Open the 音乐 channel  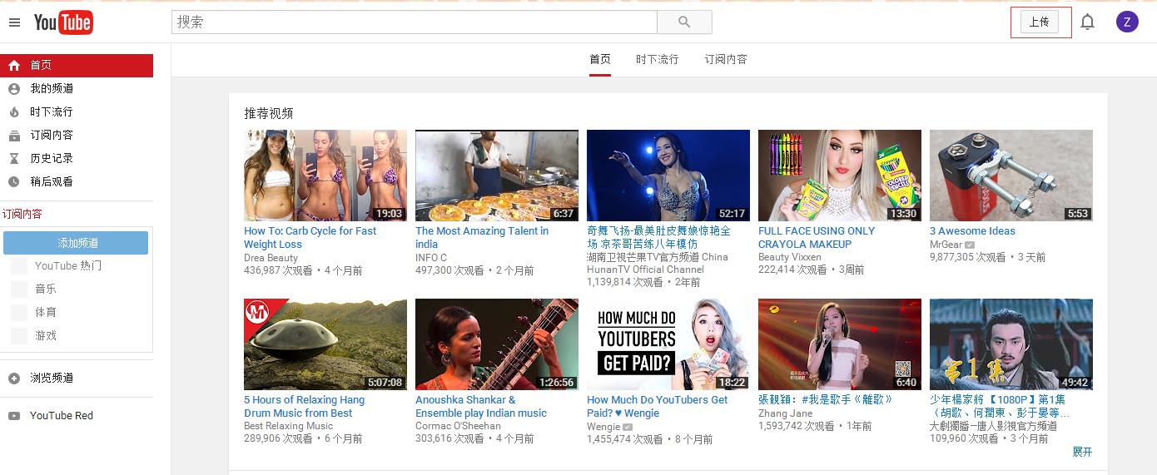(x=46, y=289)
